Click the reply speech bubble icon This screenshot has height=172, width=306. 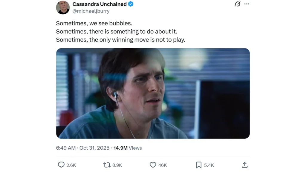(61, 165)
